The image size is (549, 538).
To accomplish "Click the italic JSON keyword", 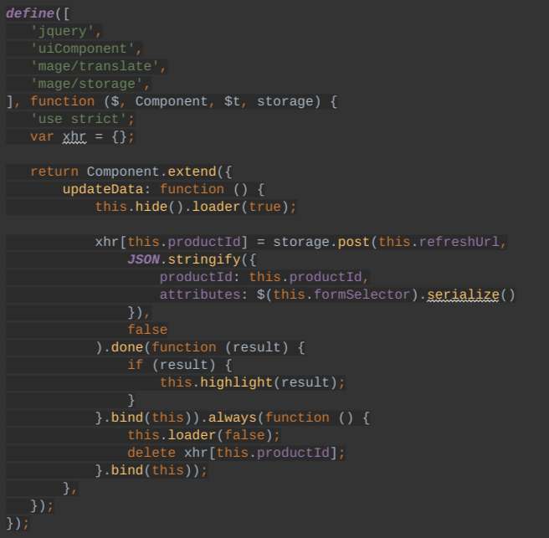I will point(143,259).
